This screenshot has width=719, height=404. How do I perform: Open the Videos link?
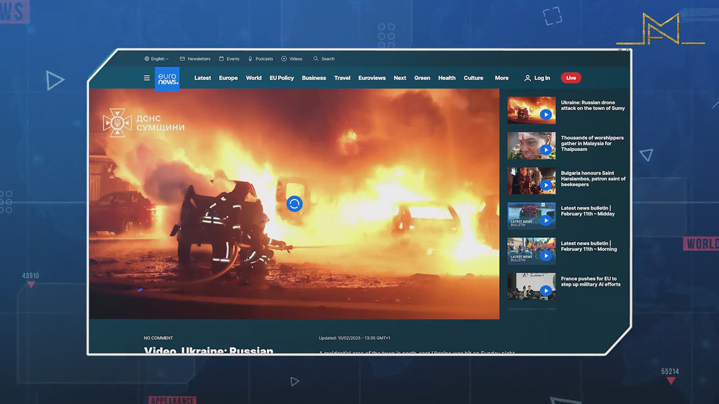pyautogui.click(x=295, y=59)
